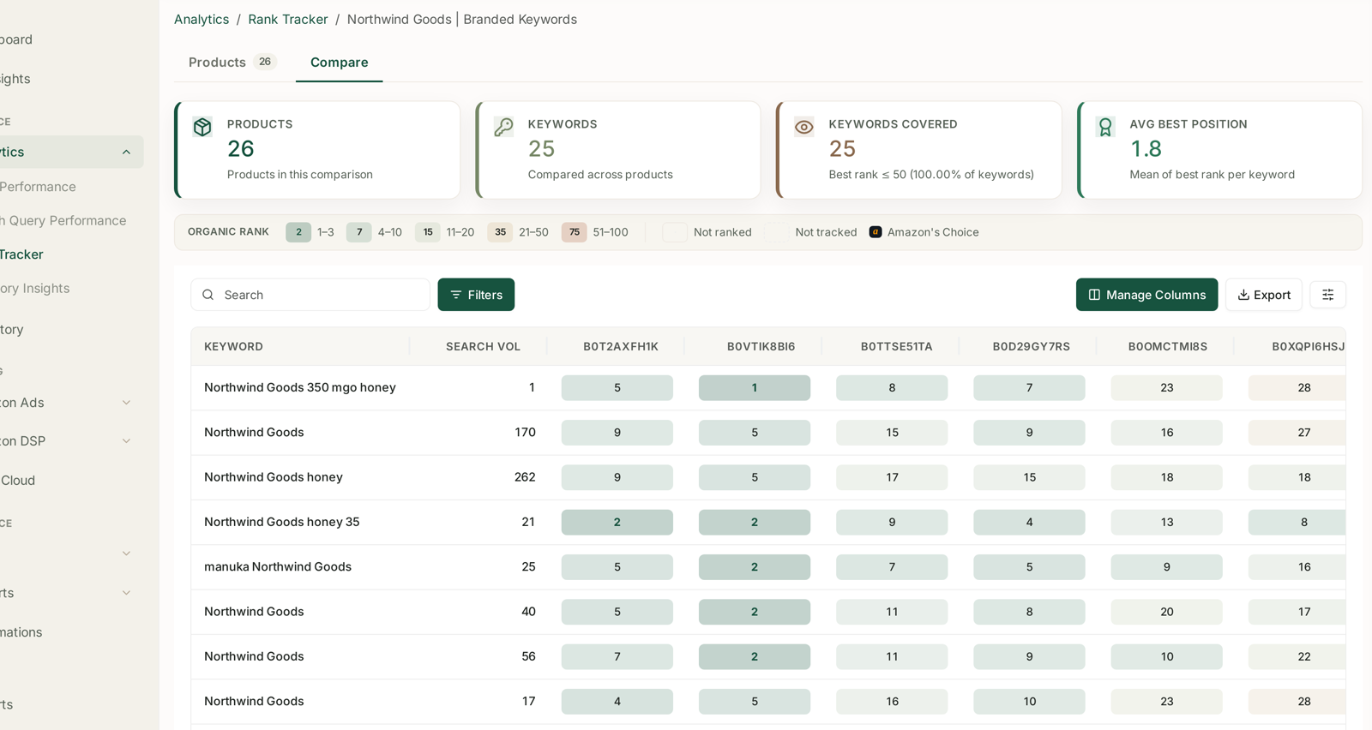This screenshot has width=1372, height=730.
Task: Sort by Search Vol column header
Action: click(483, 347)
